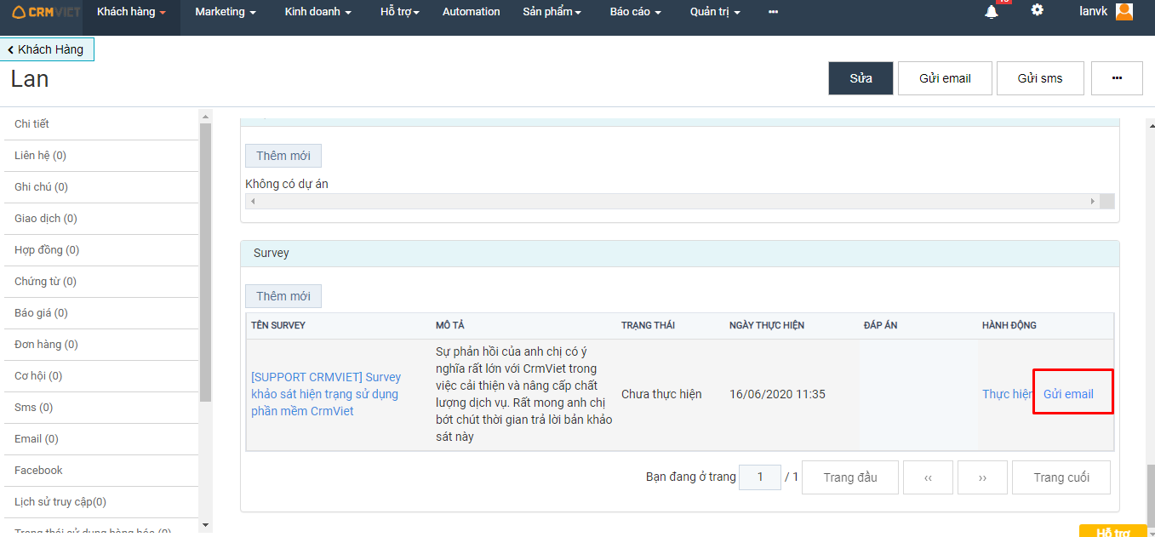
Task: Go to next page arrow in pagination
Action: click(x=982, y=477)
